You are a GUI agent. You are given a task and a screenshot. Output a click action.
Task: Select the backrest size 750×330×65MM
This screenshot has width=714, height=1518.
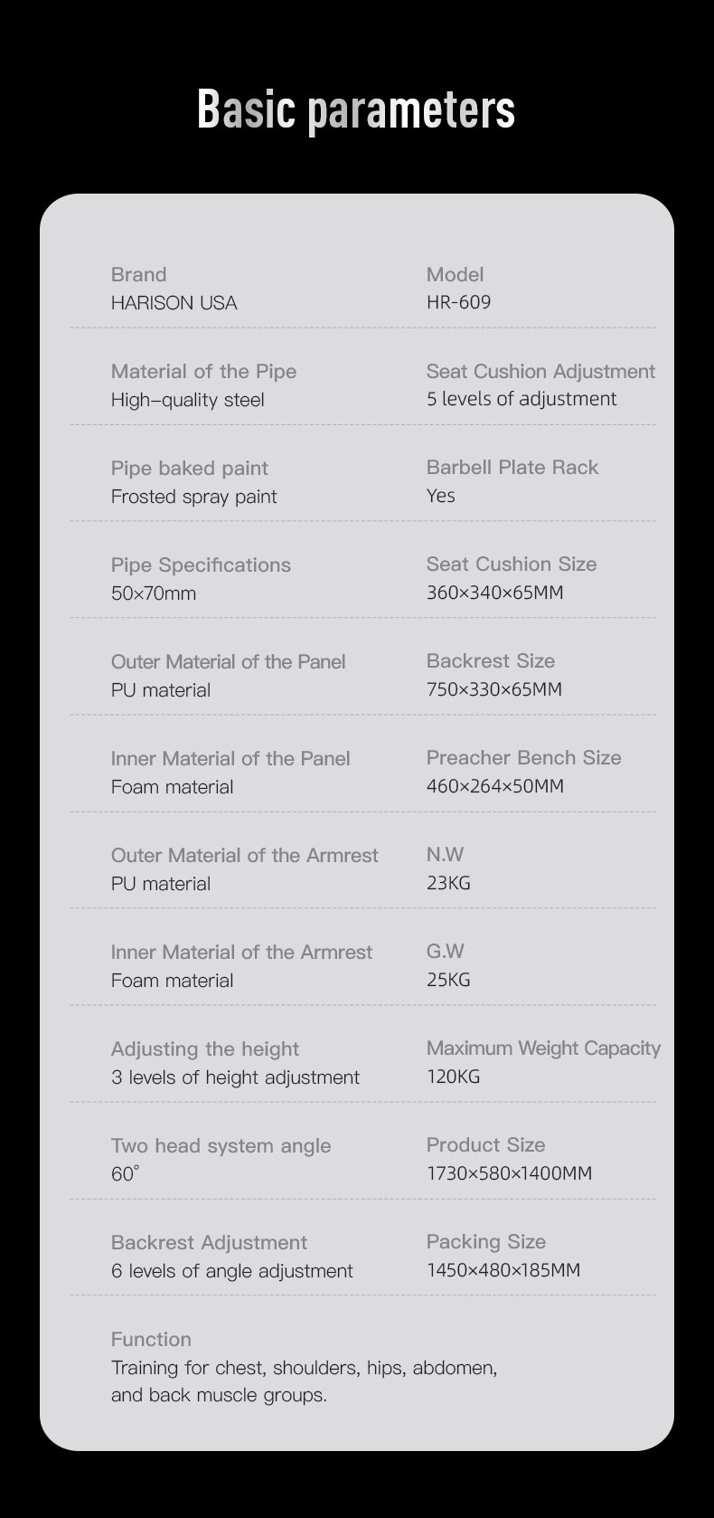point(493,689)
